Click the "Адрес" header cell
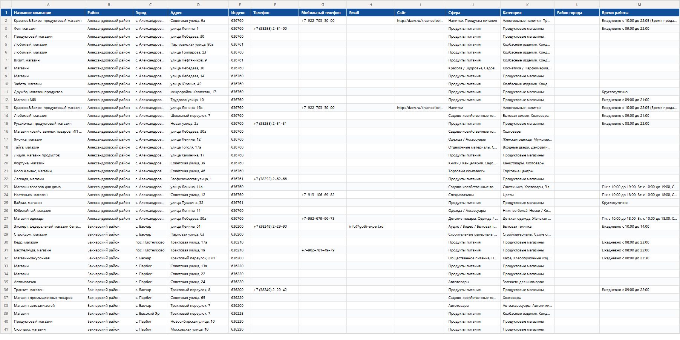Image resolution: width=680 pixels, height=340 pixels. (x=198, y=12)
